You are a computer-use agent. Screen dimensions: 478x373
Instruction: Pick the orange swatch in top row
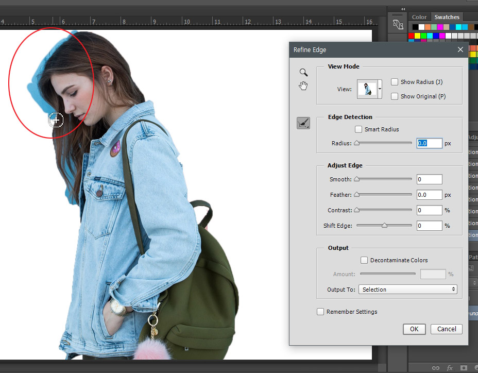428,27
